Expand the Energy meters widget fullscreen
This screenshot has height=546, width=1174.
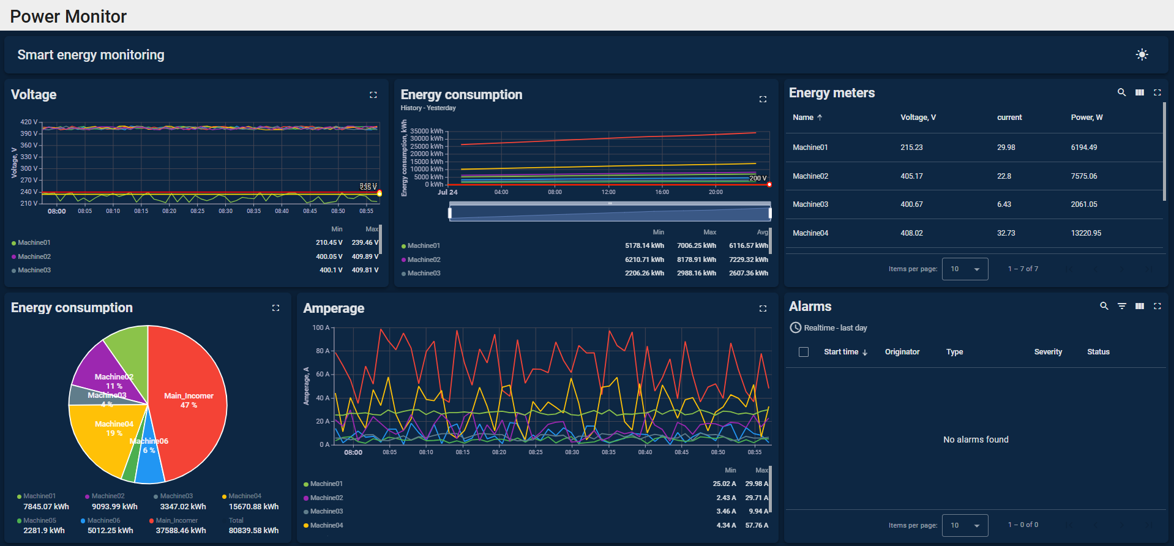(1157, 92)
